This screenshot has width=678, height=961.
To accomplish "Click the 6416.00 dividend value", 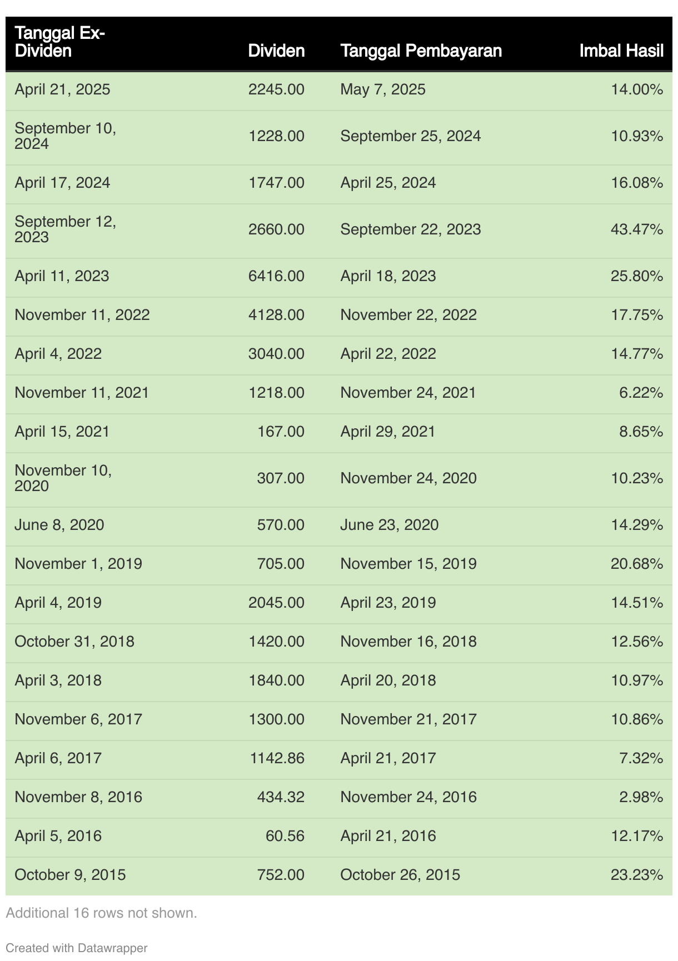I will [x=276, y=276].
